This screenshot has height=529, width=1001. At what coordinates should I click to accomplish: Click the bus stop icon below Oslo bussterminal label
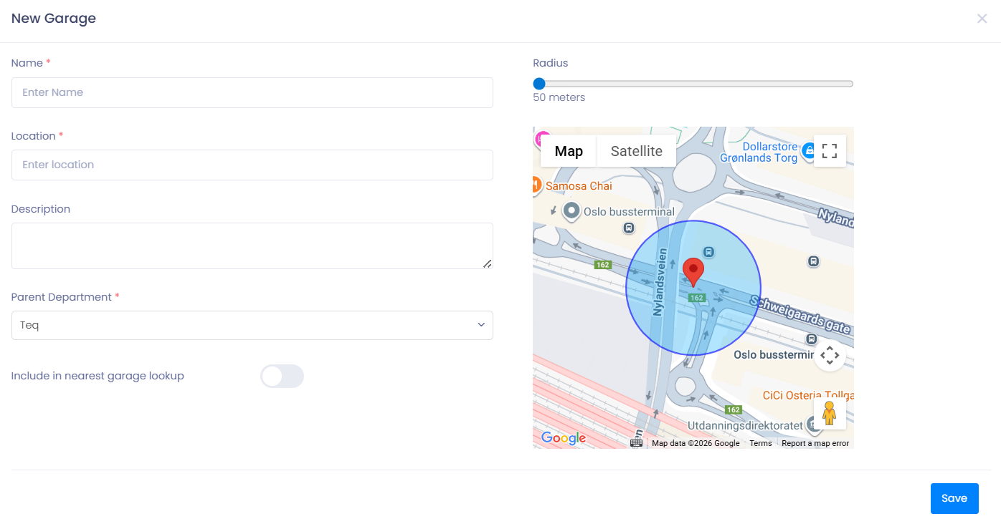pos(629,228)
